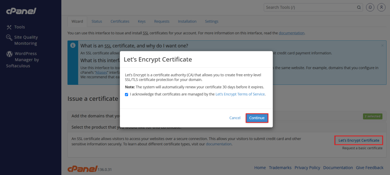The image size is (390, 175).
Task: Open Site Quality Monitoring text in sidebar
Action: (x=26, y=40)
